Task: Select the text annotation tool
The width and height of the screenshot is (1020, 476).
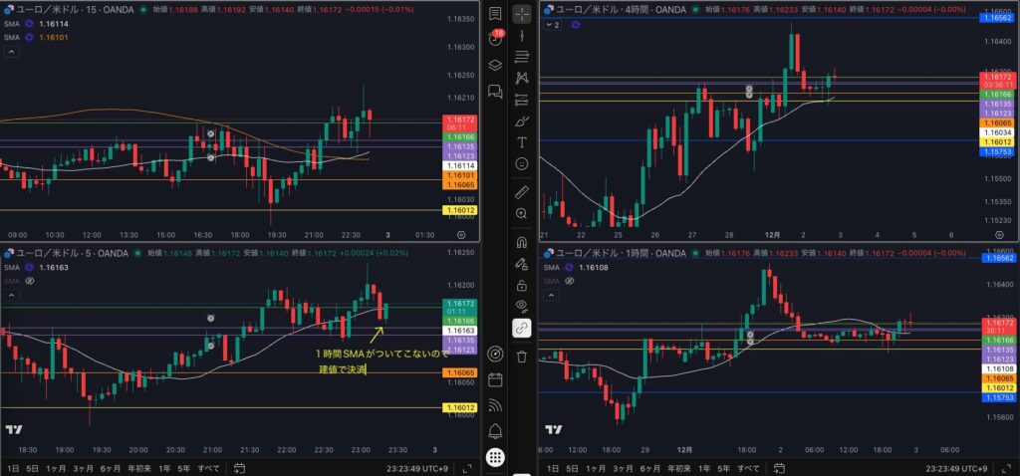Action: pyautogui.click(x=522, y=142)
